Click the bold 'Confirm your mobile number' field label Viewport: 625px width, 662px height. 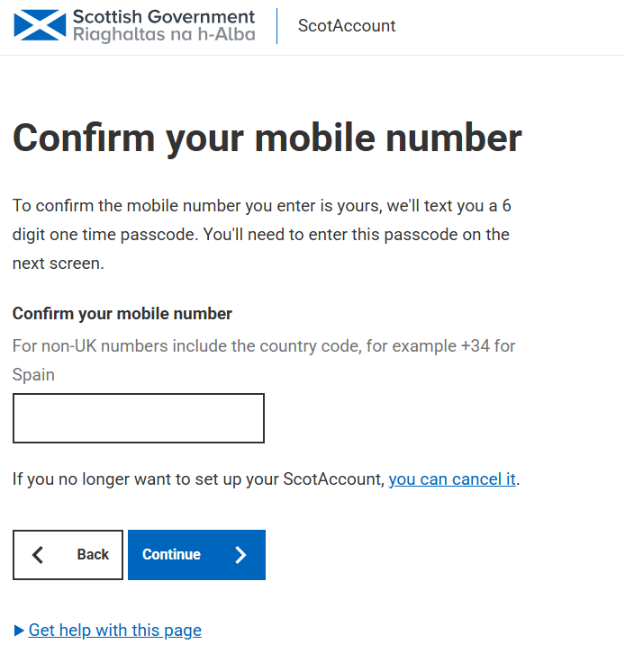point(122,314)
